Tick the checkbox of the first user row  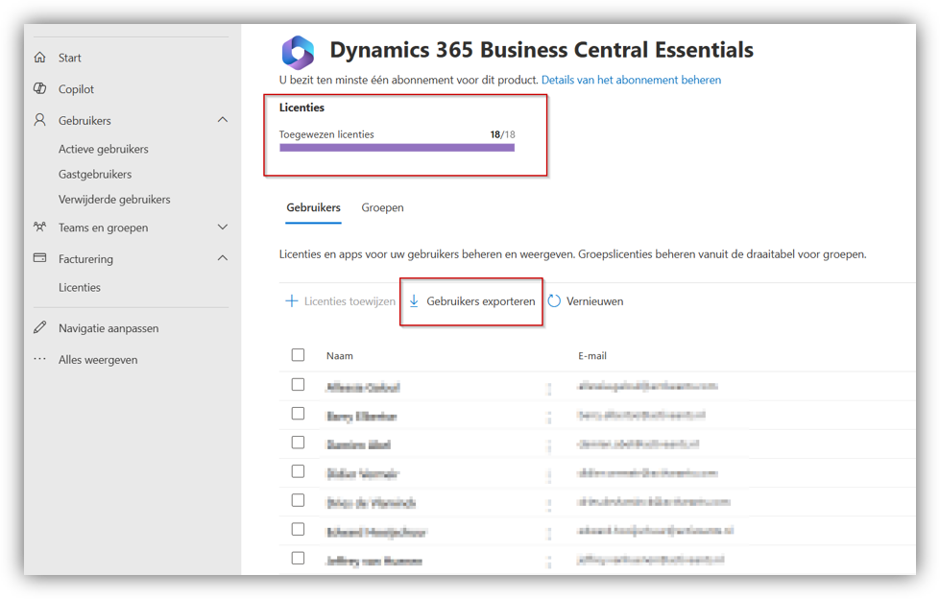(x=298, y=384)
